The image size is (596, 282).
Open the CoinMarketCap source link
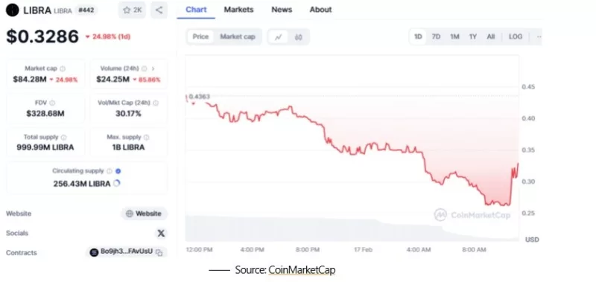[302, 270]
